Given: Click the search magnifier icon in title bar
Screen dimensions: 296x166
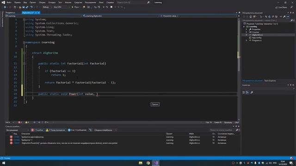Looking at the screenshot, I should pos(148,2).
